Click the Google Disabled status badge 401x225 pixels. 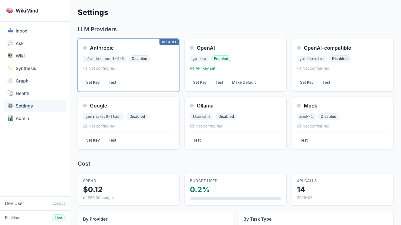pos(137,117)
